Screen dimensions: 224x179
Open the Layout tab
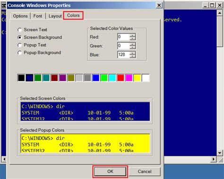click(x=55, y=16)
